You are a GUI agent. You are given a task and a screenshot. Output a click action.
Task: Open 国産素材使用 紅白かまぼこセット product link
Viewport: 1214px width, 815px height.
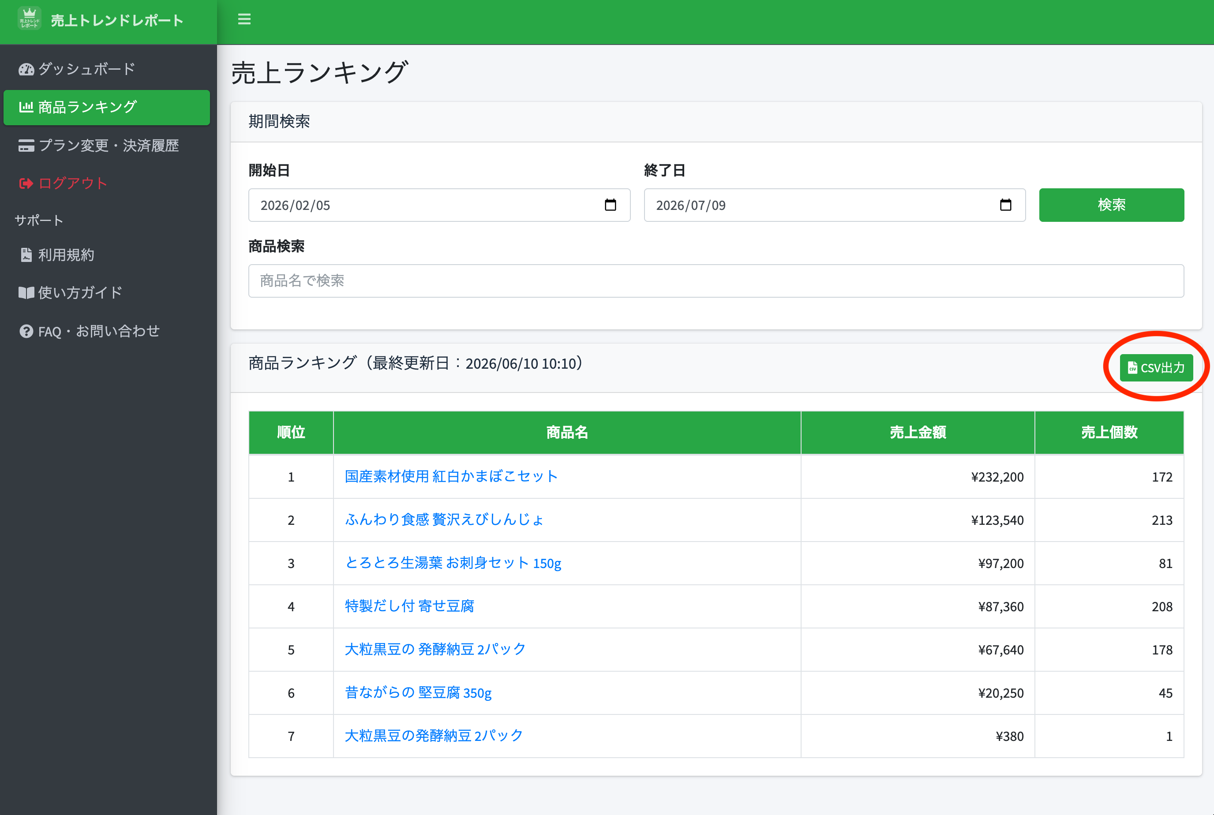click(x=451, y=476)
